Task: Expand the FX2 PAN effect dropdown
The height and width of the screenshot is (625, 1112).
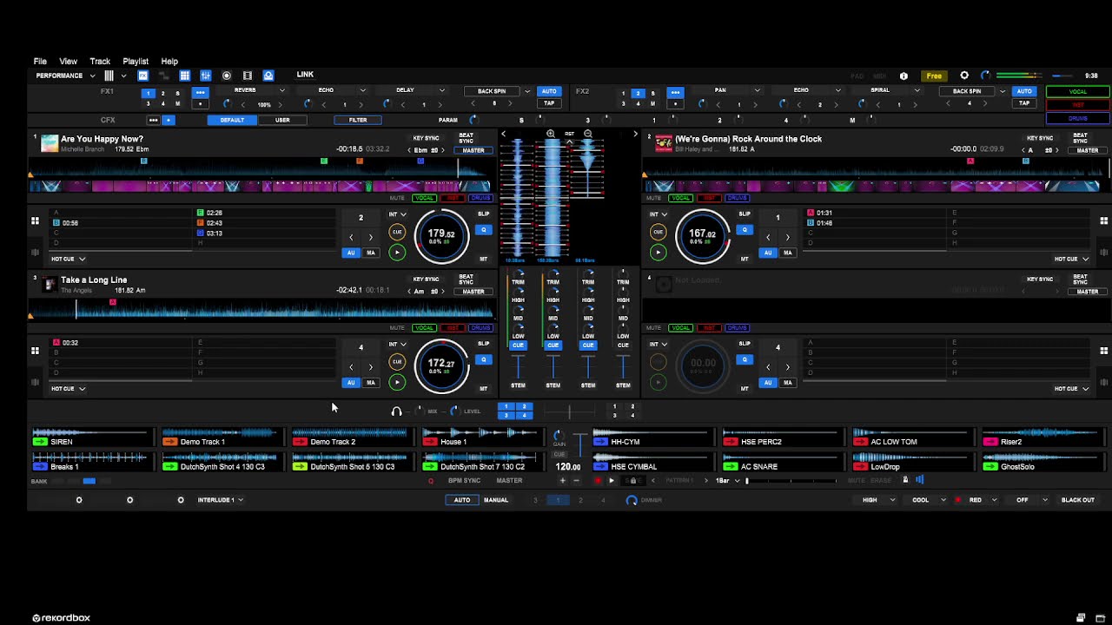Action: tap(757, 90)
